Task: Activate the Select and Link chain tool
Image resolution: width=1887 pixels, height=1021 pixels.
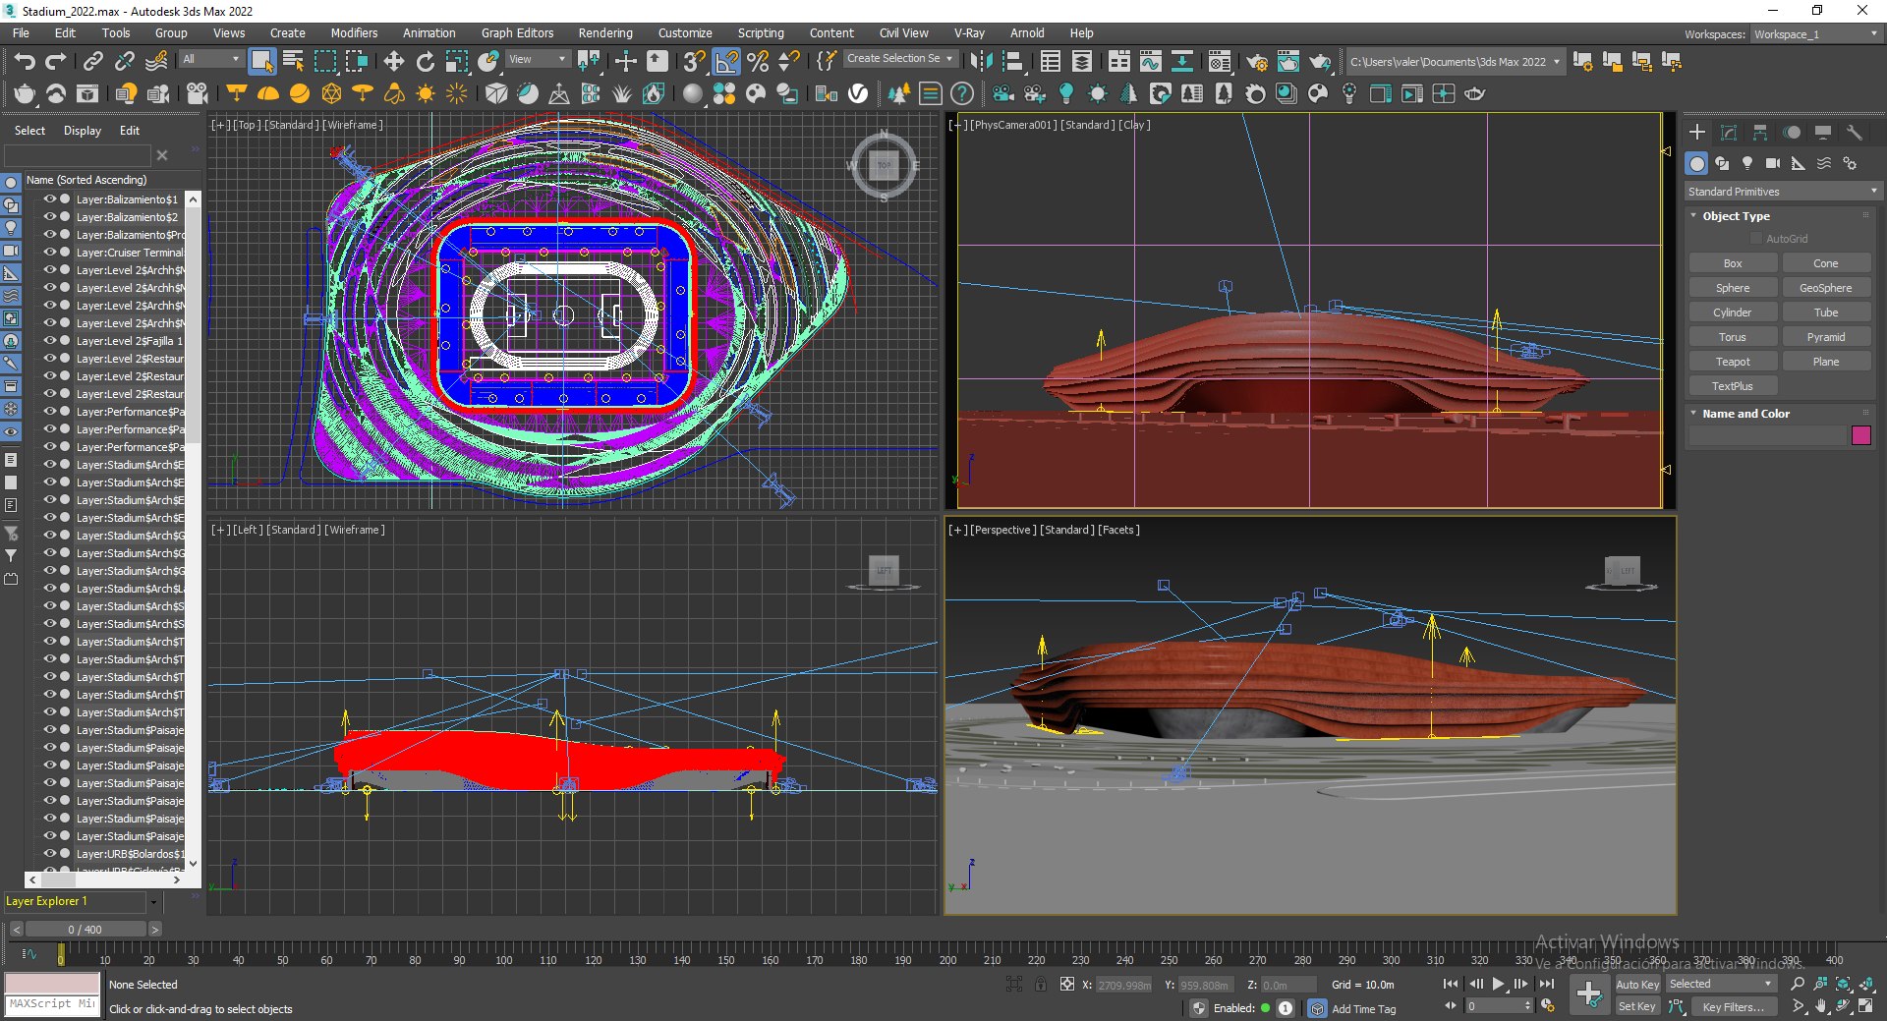Action: [92, 61]
